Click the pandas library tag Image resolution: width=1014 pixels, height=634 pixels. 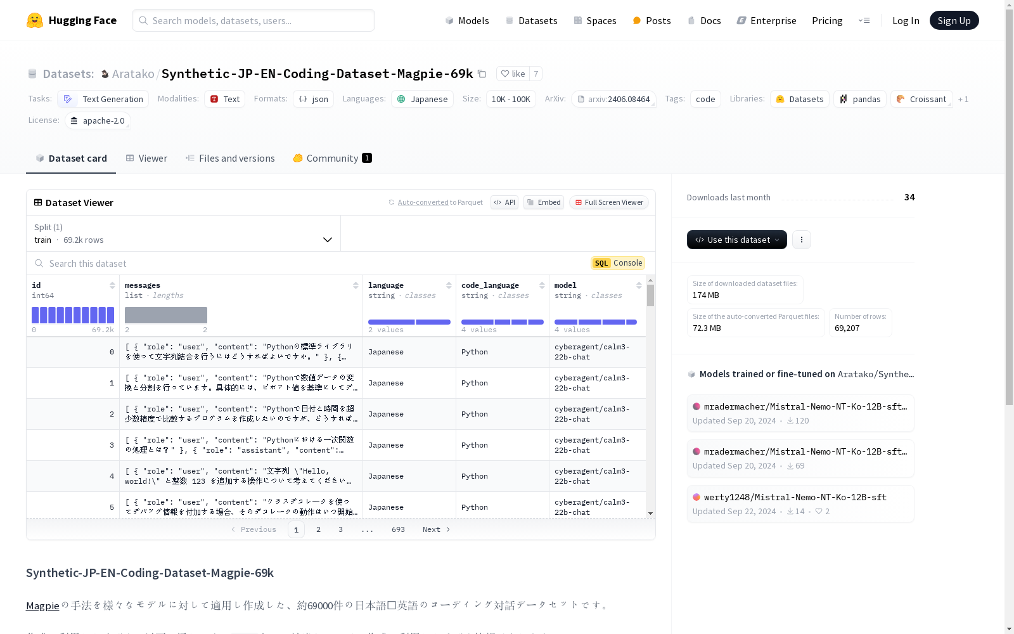point(860,99)
